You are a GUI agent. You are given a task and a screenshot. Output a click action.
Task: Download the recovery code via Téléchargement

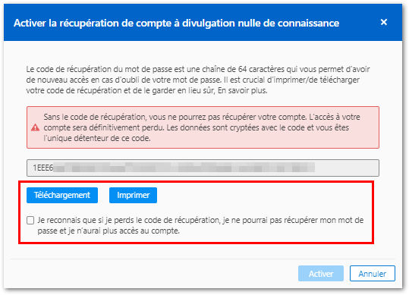pos(62,195)
